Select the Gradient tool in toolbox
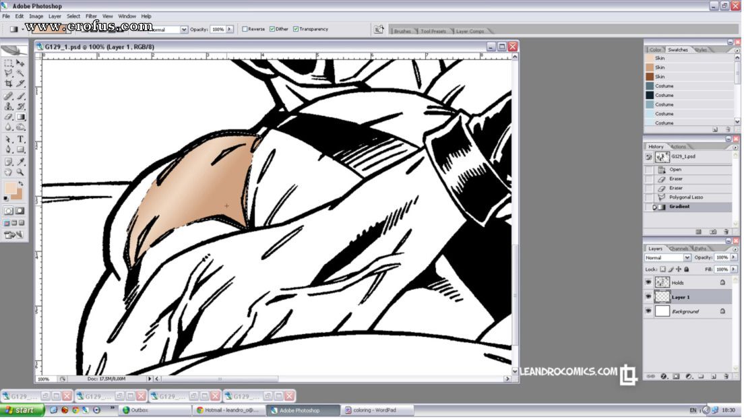 (20, 117)
